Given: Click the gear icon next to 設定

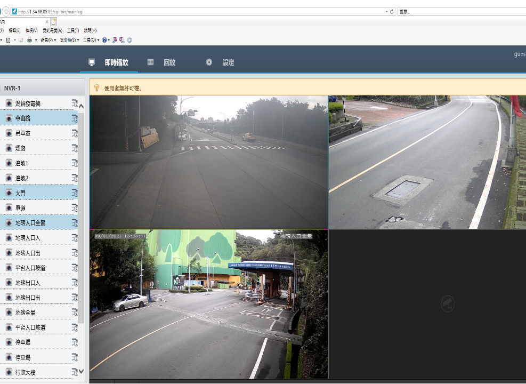Looking at the screenshot, I should tap(209, 62).
